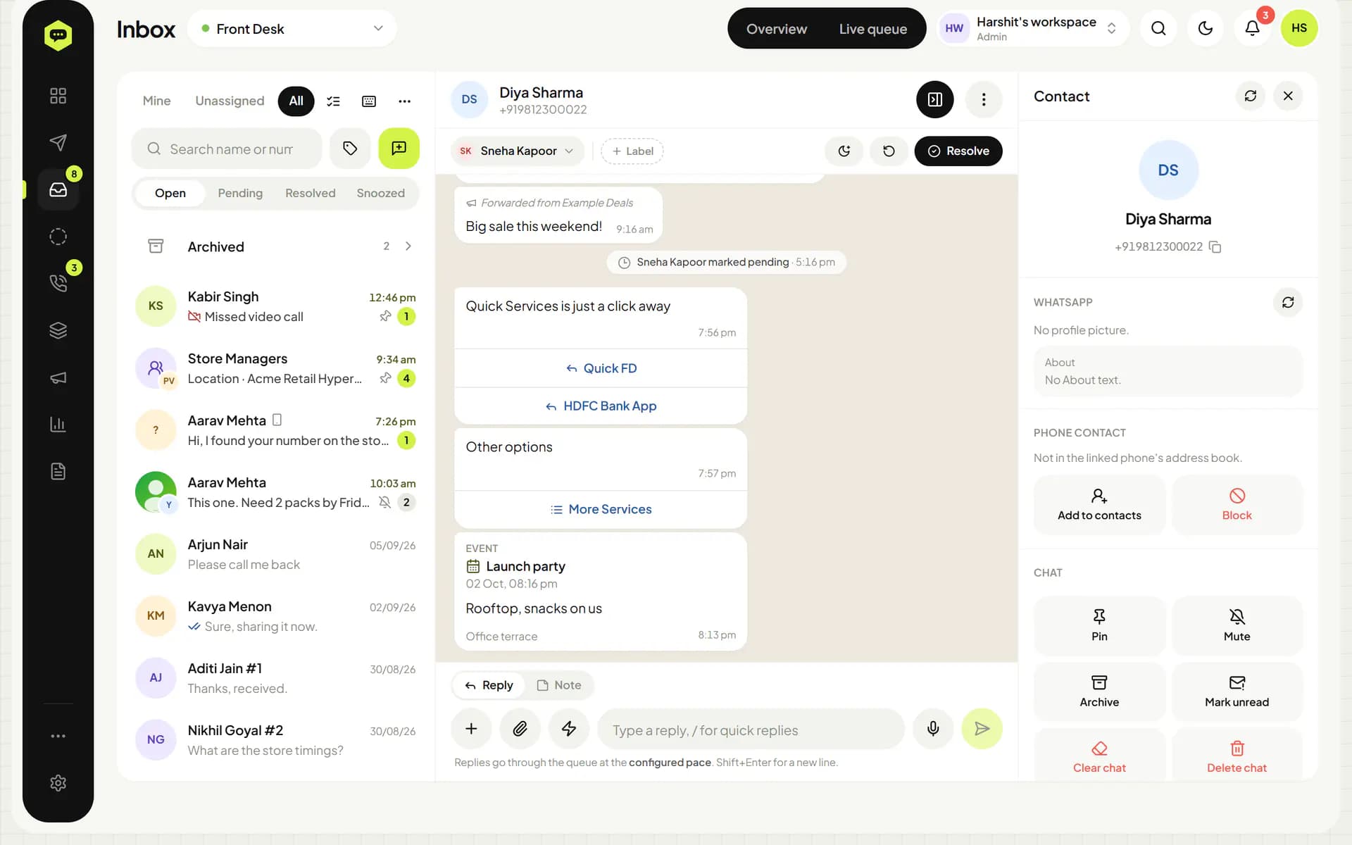The width and height of the screenshot is (1352, 845).
Task: Switch to the Unassigned tab
Action: 230,101
